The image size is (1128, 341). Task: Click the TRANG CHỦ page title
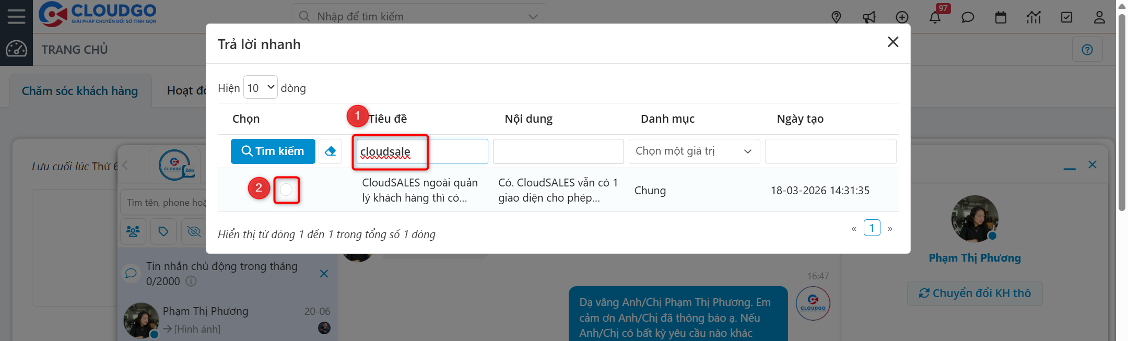75,50
